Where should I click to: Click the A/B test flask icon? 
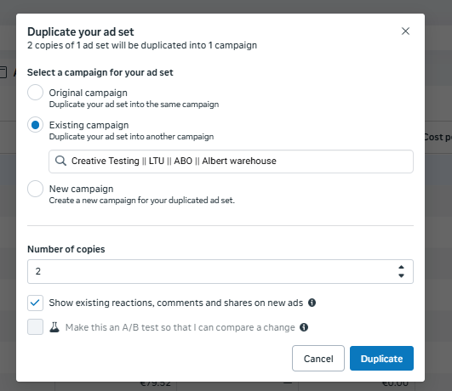54,327
